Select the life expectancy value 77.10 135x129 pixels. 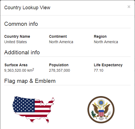pyautogui.click(x=99, y=70)
